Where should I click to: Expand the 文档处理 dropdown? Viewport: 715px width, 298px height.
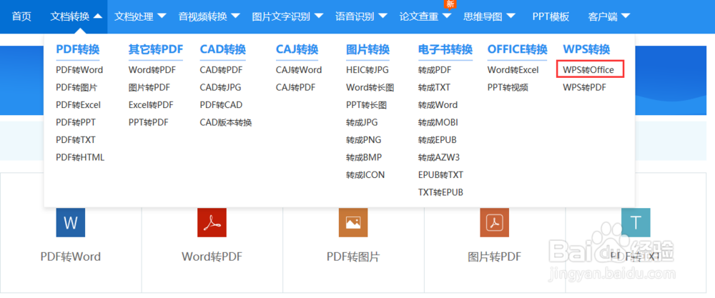tap(162, 17)
